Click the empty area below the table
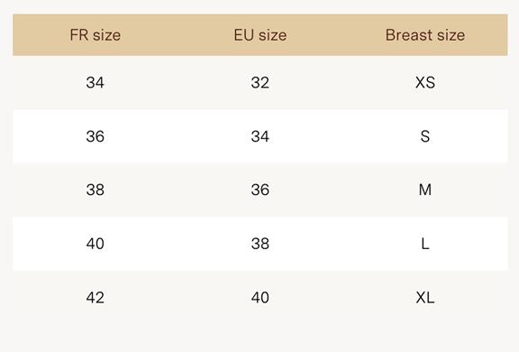 [x=259, y=338]
